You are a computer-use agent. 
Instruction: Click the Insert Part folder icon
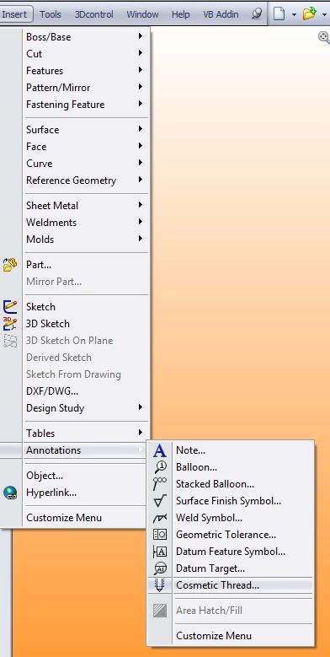point(10,265)
